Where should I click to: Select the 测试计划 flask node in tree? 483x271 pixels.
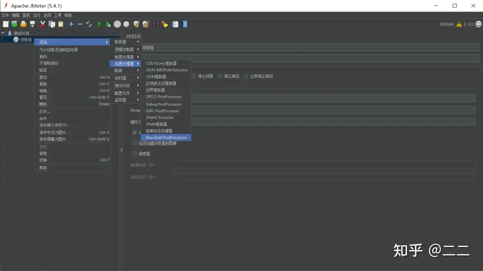(x=18, y=33)
